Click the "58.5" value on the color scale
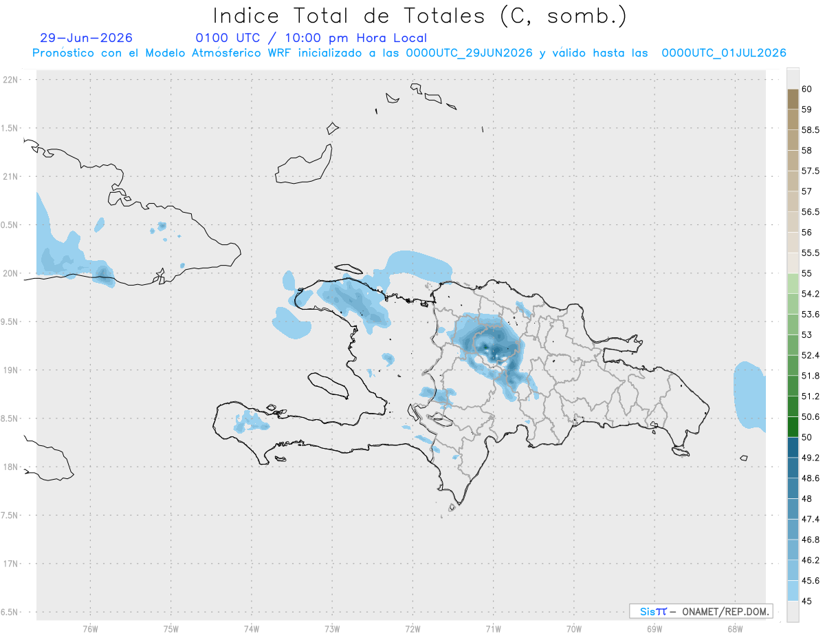 (x=811, y=129)
